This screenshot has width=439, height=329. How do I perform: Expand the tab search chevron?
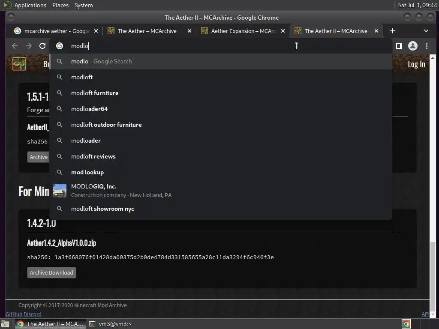tap(426, 31)
